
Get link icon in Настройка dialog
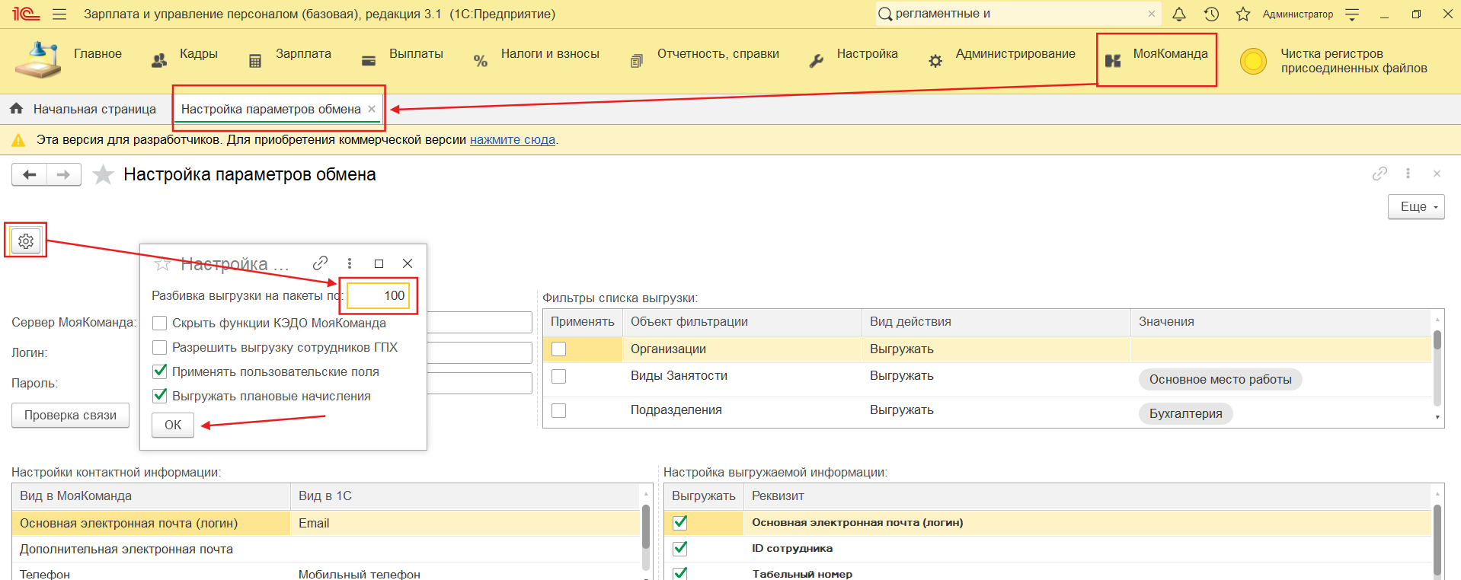tap(320, 263)
